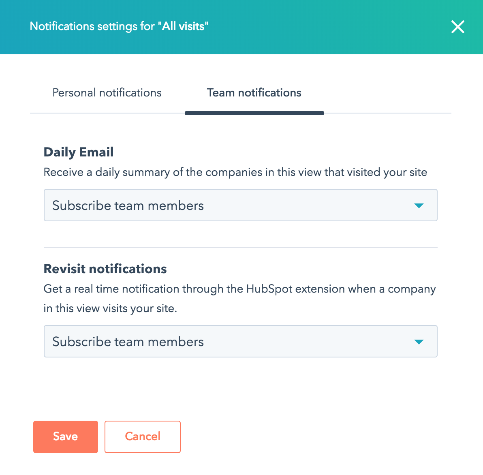Viewport: 483px width, 475px height.
Task: Open the Daily Email subscribers dropdown
Action: click(240, 205)
